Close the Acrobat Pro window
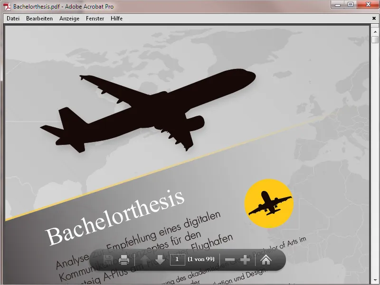The width and height of the screenshot is (380, 285). 369,5
